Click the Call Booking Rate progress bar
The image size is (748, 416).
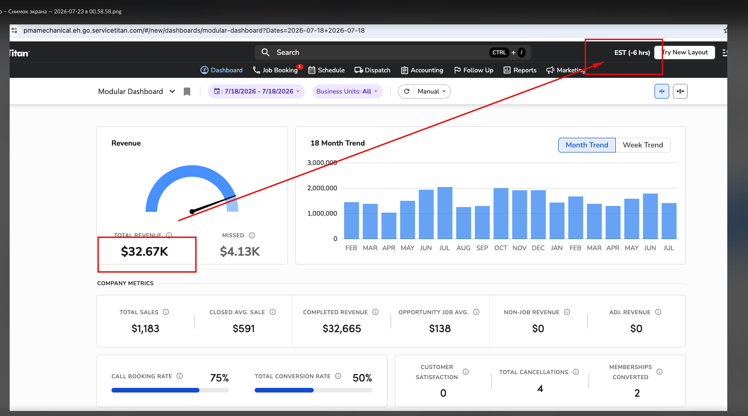pos(170,390)
